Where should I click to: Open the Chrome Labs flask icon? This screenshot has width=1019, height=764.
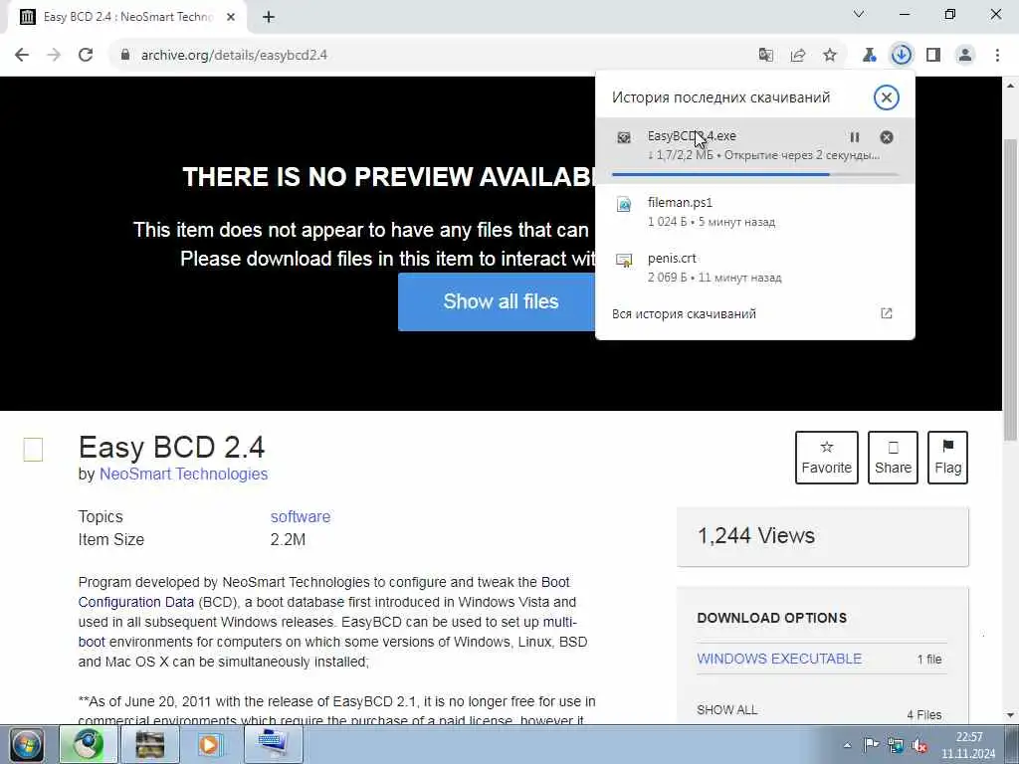pyautogui.click(x=869, y=55)
